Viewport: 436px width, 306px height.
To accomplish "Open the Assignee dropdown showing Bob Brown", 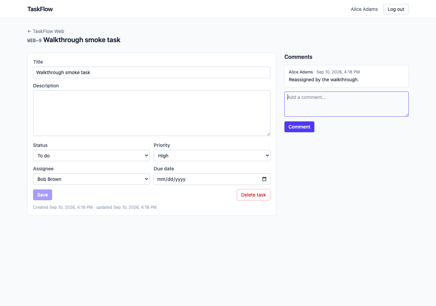I will click(x=91, y=179).
